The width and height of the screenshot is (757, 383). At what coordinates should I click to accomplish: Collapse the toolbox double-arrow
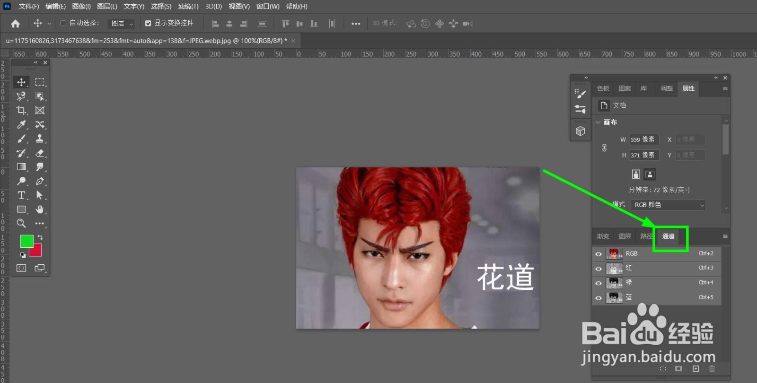tap(35, 62)
